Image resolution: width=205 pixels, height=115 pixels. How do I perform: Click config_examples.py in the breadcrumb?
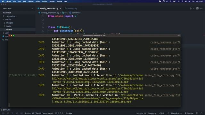(50, 13)
